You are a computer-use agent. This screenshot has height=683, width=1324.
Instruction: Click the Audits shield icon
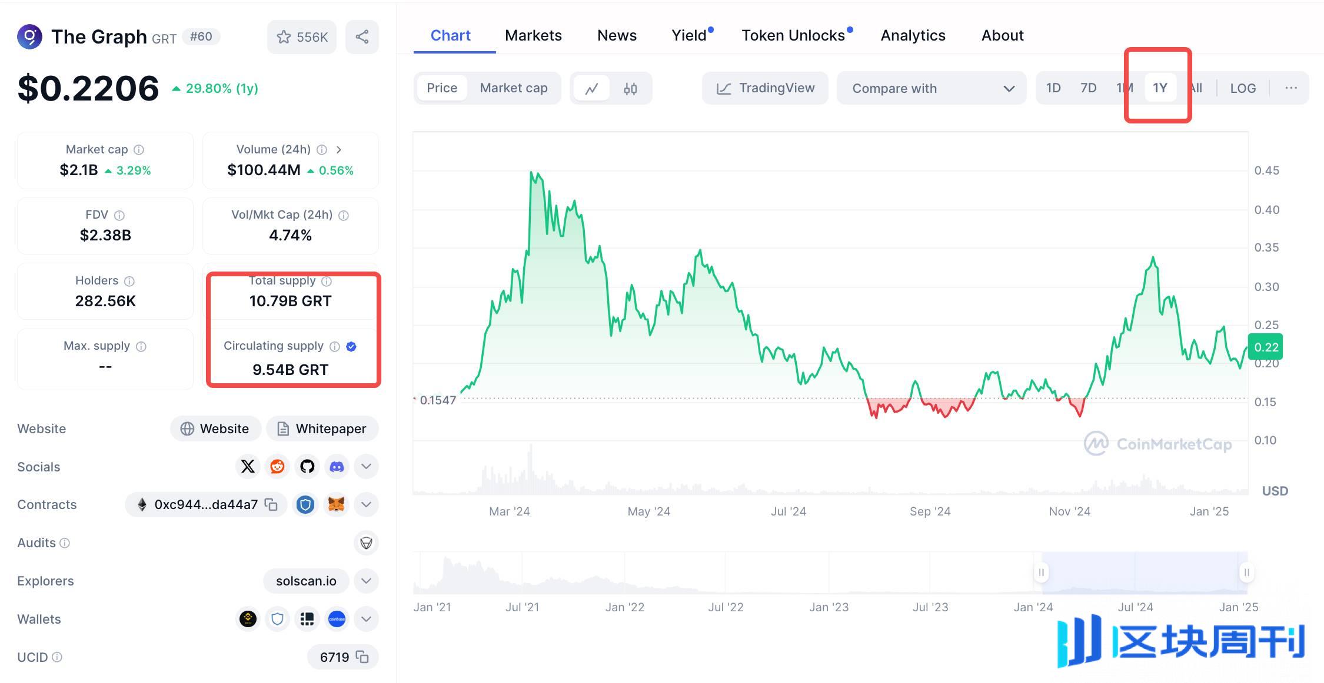(366, 543)
